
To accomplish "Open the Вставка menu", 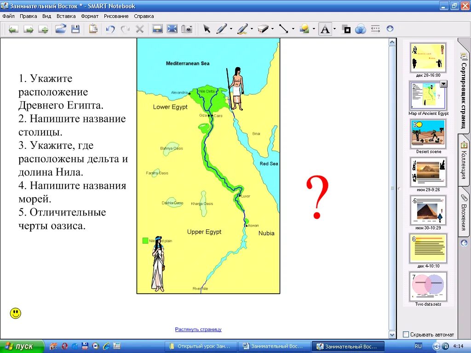I will click(66, 16).
